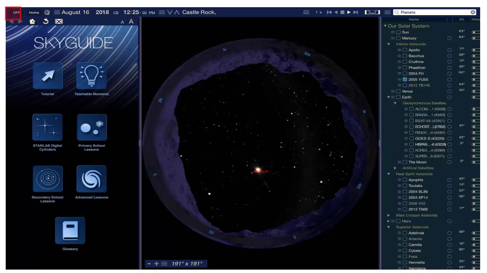Zoom in the sky view with plus
Screen dimensions: 487x273
[156, 264]
